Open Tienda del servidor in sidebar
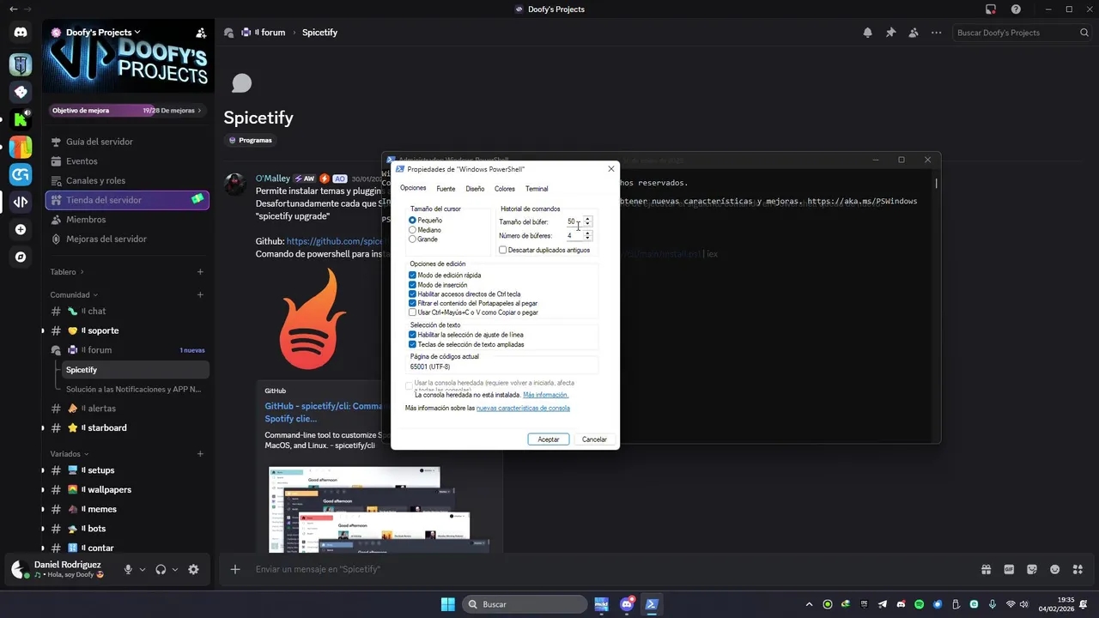Image resolution: width=1099 pixels, height=618 pixels. click(127, 200)
